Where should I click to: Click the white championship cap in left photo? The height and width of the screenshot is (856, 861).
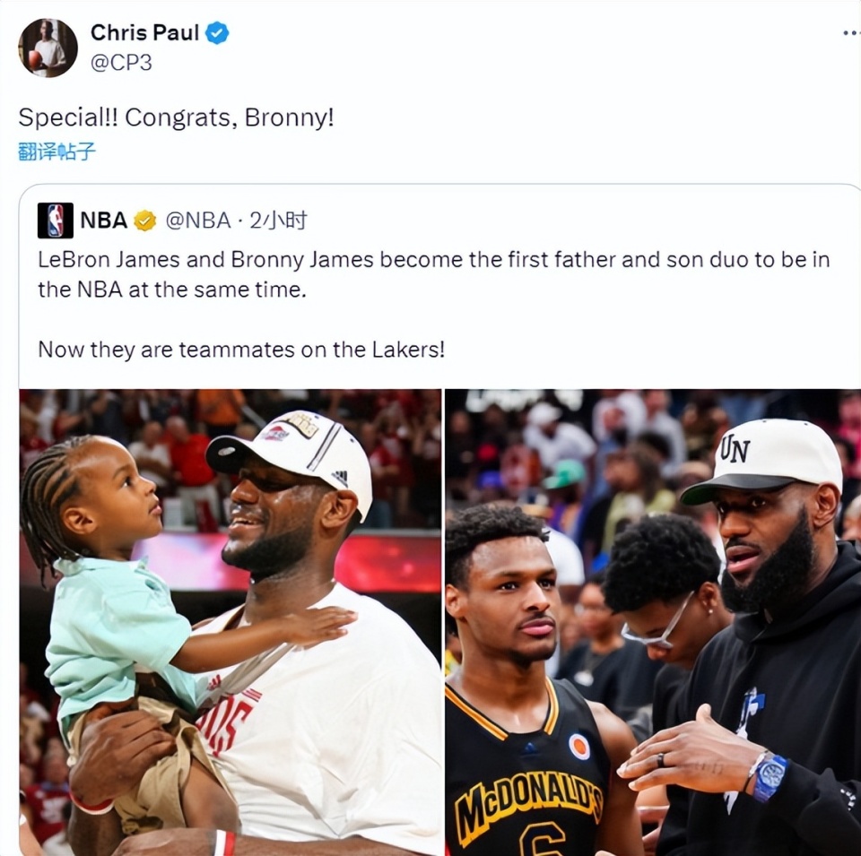[291, 455]
